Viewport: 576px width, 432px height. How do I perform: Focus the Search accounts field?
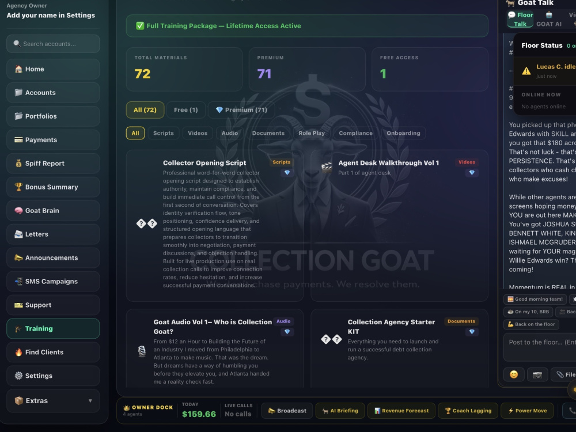53,44
